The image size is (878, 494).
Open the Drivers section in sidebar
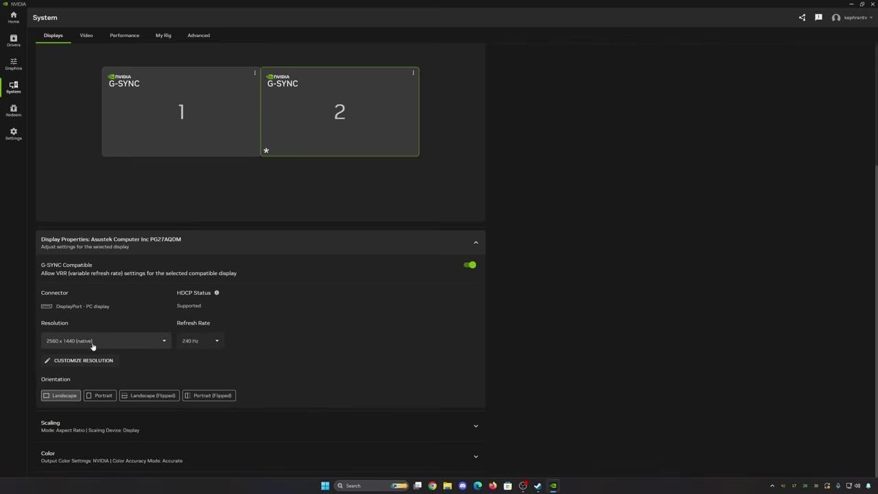(13, 40)
